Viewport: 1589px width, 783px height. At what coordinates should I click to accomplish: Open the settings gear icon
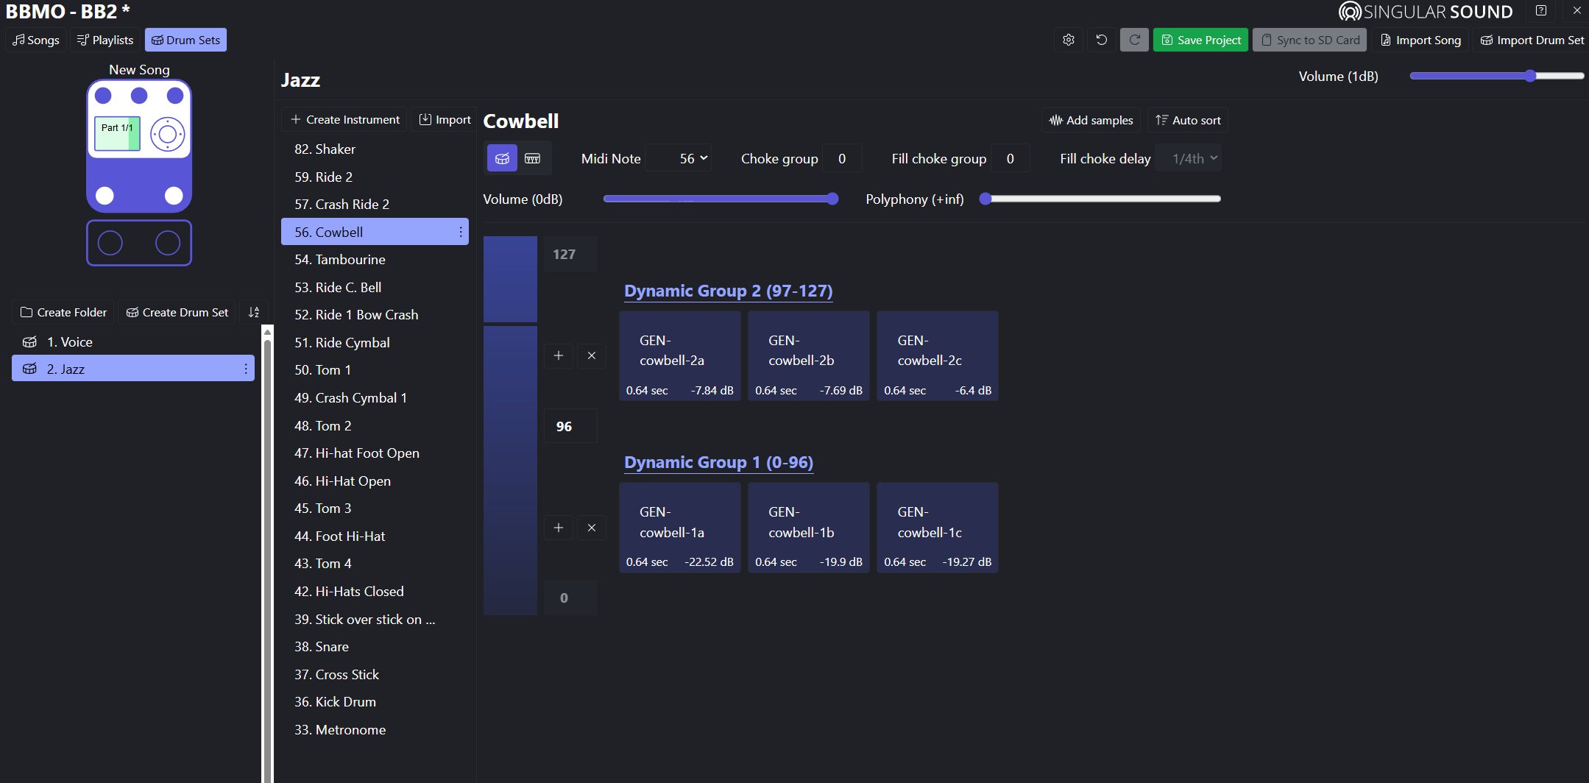[x=1069, y=40]
